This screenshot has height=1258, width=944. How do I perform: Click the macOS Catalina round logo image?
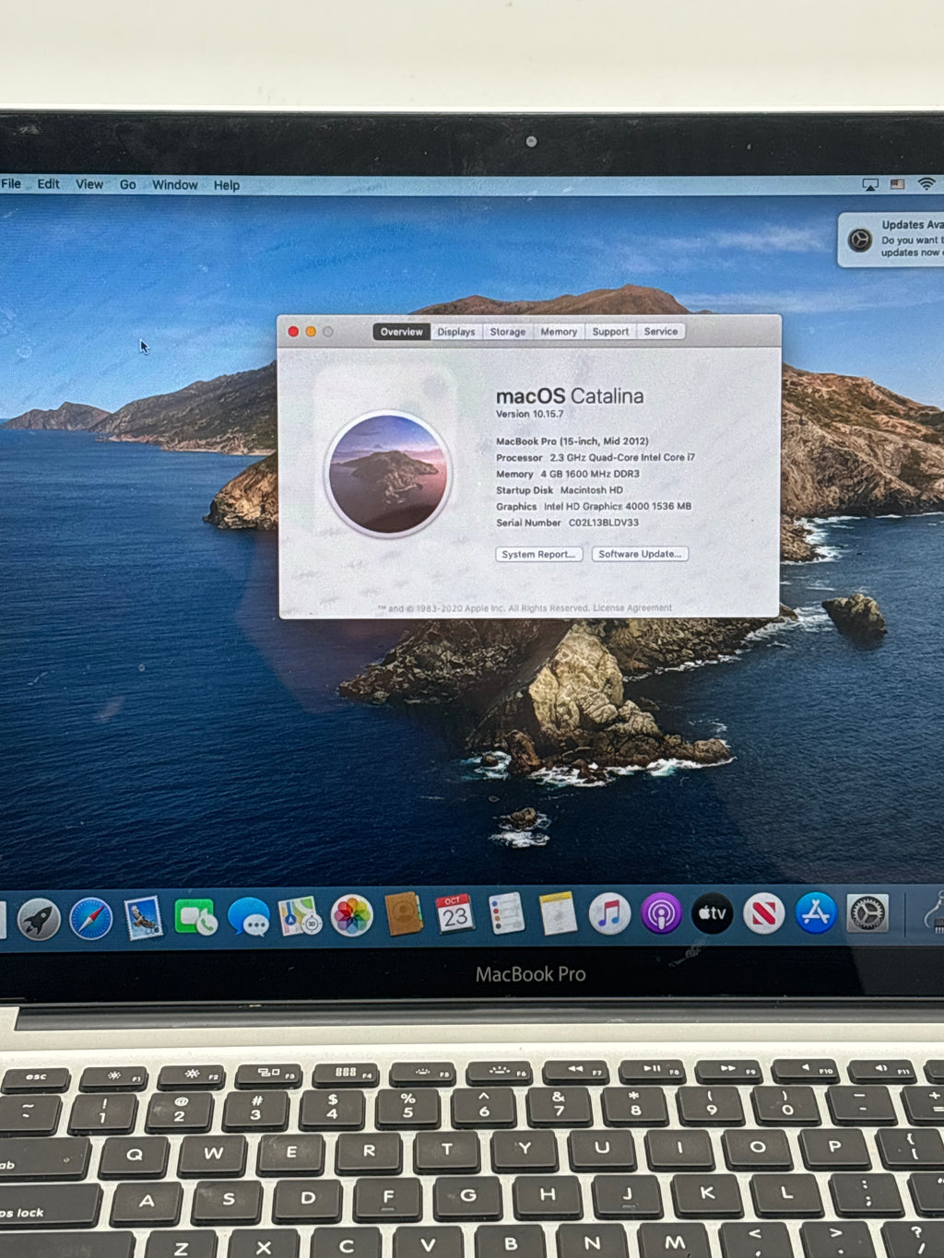tap(388, 473)
